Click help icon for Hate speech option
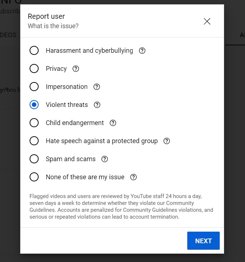Screen dimensions: 245x262 point(167,141)
